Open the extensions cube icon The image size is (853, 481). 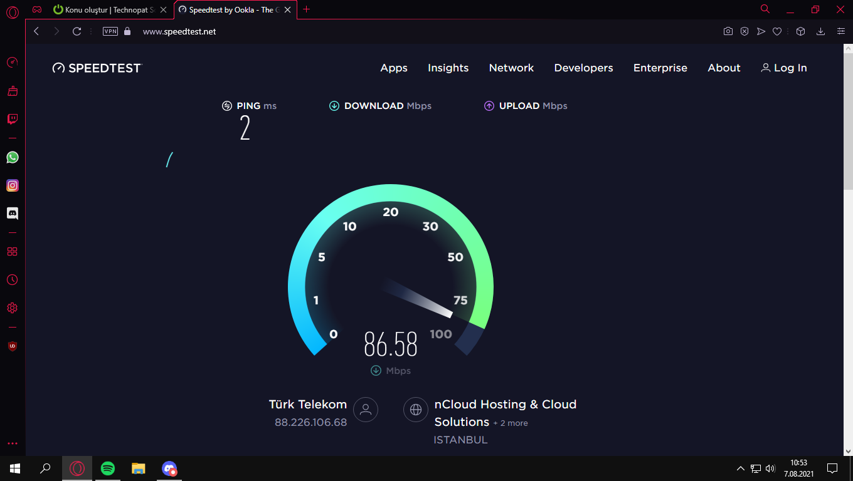tap(800, 31)
